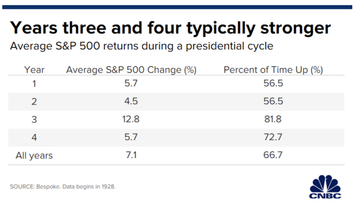Image resolution: width=354 pixels, height=205 pixels.
Task: Click the 'All years' row label
Action: [x=34, y=155]
